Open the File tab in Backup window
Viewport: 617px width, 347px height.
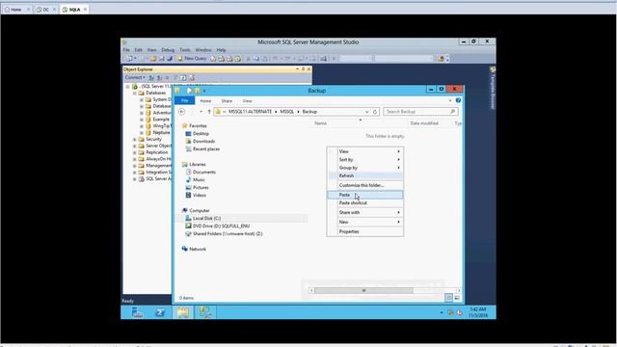[x=184, y=100]
